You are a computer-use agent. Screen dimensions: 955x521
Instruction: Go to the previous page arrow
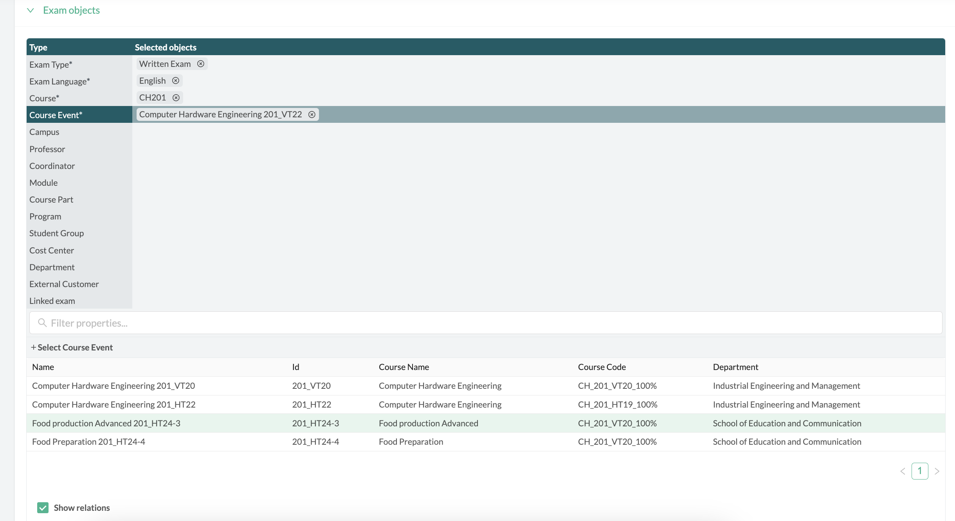pos(903,471)
